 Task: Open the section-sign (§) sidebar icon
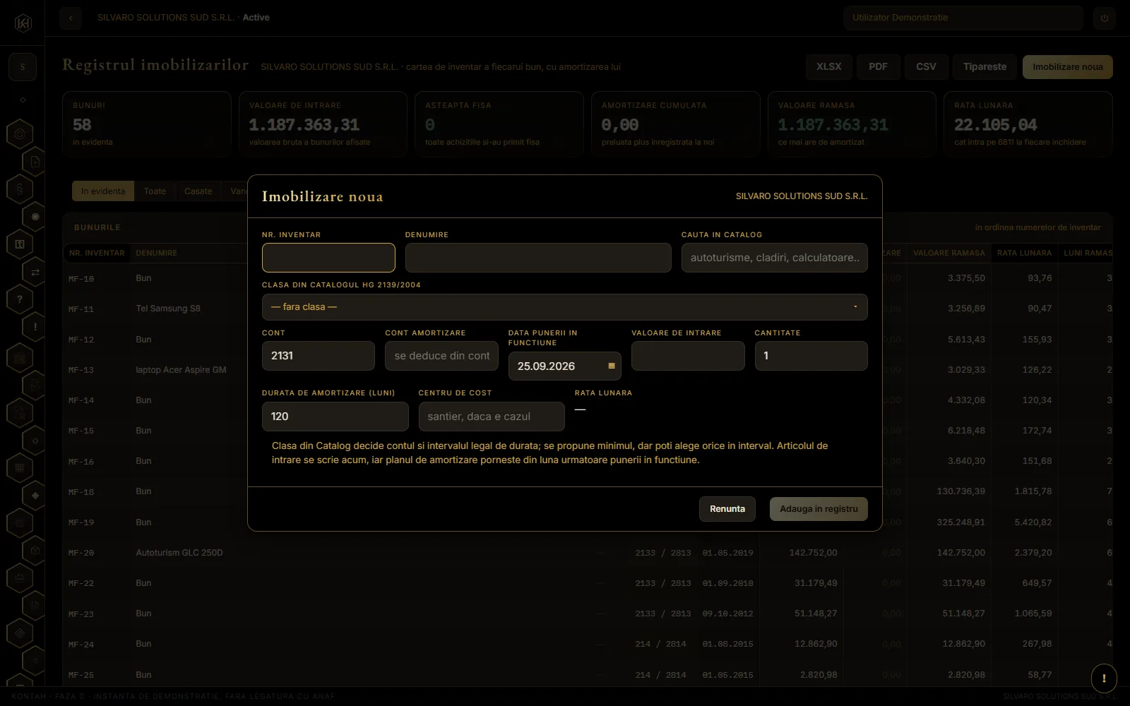pyautogui.click(x=20, y=189)
